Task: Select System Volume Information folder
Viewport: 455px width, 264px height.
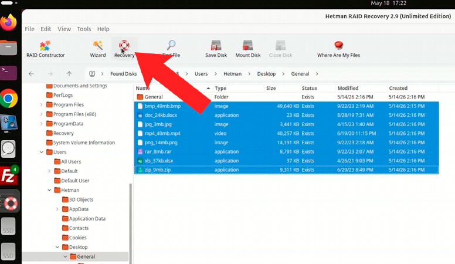Action: (x=81, y=143)
